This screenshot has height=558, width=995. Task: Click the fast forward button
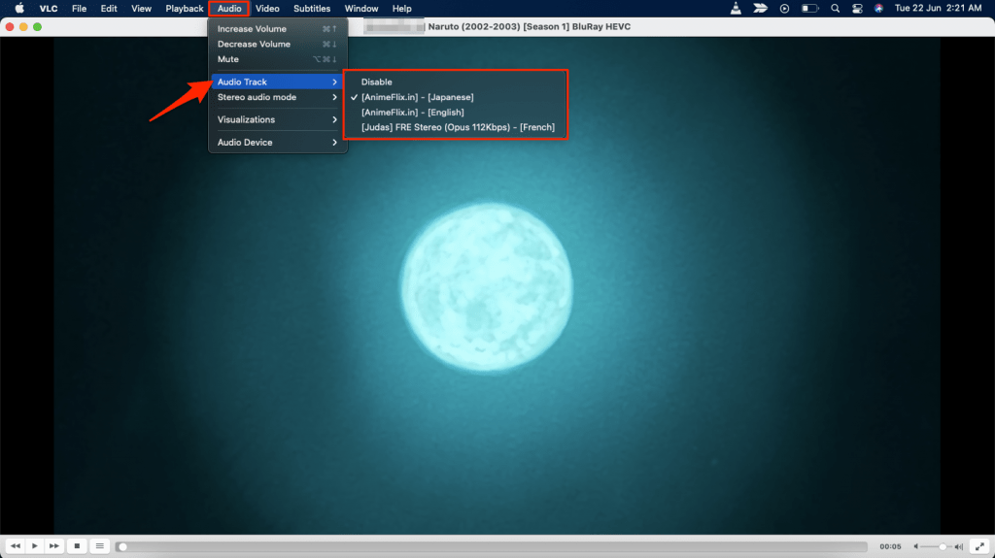[x=54, y=546]
